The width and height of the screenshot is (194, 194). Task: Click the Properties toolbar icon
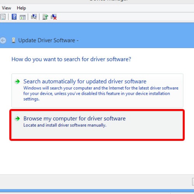pyautogui.click(x=3, y=17)
